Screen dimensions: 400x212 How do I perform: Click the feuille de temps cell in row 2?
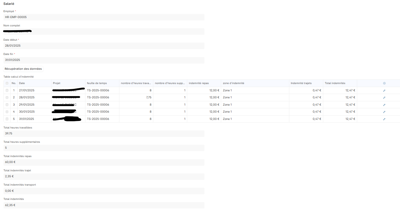pos(102,98)
